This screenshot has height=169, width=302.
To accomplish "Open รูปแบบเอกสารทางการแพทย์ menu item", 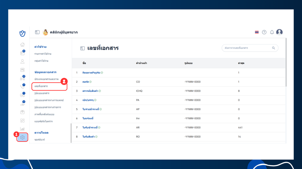I will tap(49, 100).
